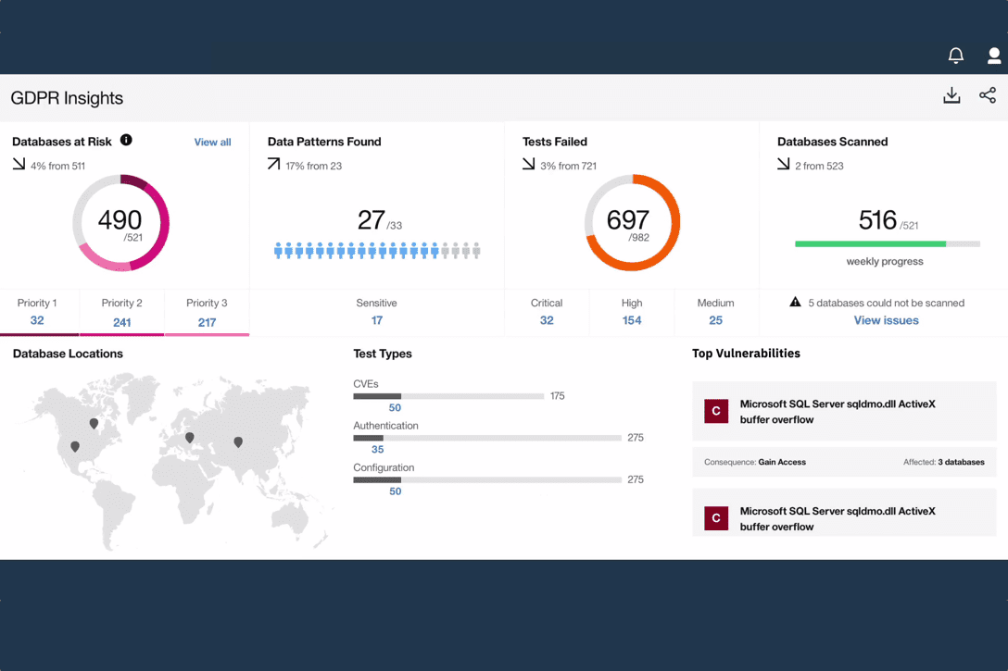Select the Priority 2 tab
This screenshot has height=671, width=1008.
[x=121, y=313]
